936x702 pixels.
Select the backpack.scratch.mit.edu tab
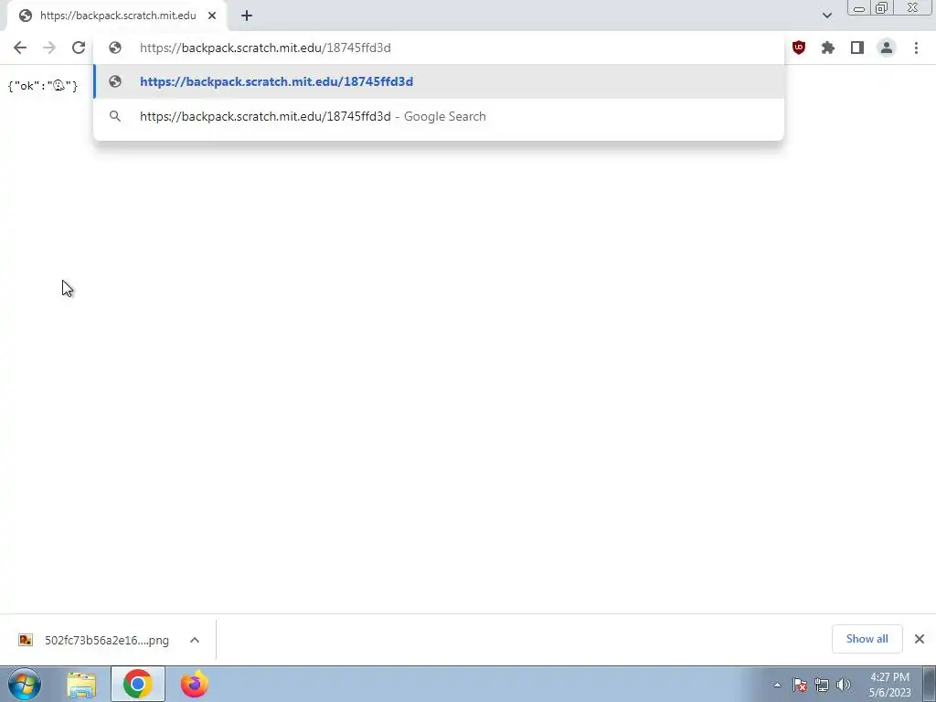tap(117, 16)
